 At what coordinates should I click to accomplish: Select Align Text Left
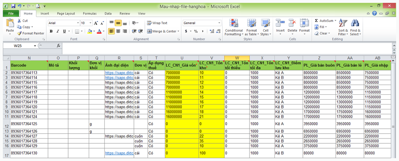click(x=111, y=31)
